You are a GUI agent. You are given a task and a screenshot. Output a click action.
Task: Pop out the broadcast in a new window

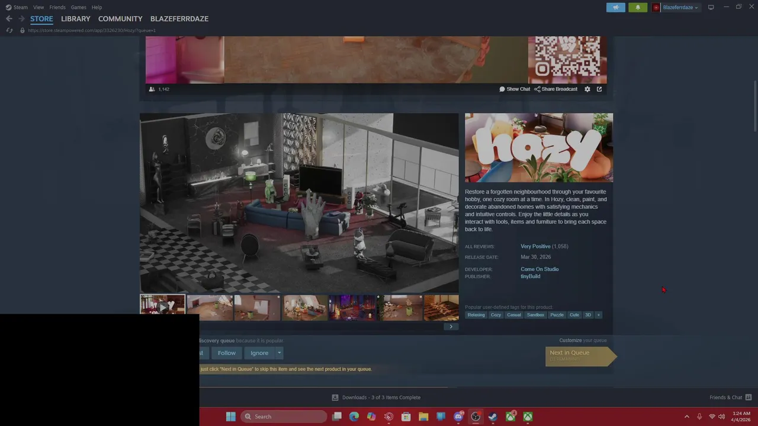tap(599, 89)
